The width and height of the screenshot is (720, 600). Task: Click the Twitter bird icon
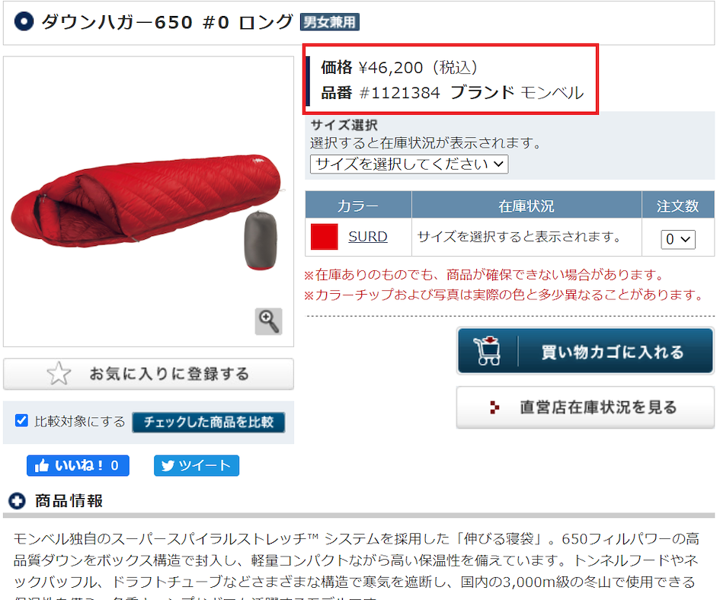168,465
